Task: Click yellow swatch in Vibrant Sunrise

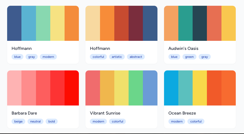Action: pyautogui.click(x=121, y=88)
